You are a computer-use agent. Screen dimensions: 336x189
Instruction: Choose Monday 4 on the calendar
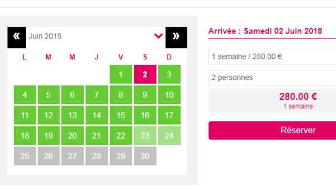(x=25, y=94)
